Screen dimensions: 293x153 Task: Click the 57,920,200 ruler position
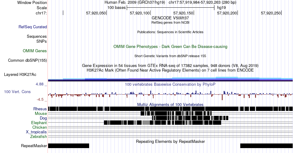pyautogui.click(x=227, y=13)
